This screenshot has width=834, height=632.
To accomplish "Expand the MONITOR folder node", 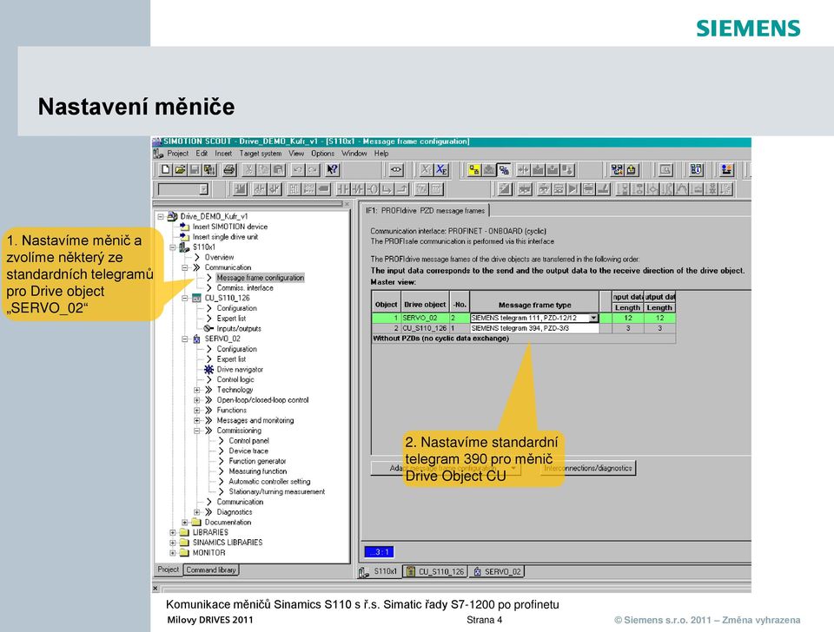I will [x=172, y=553].
